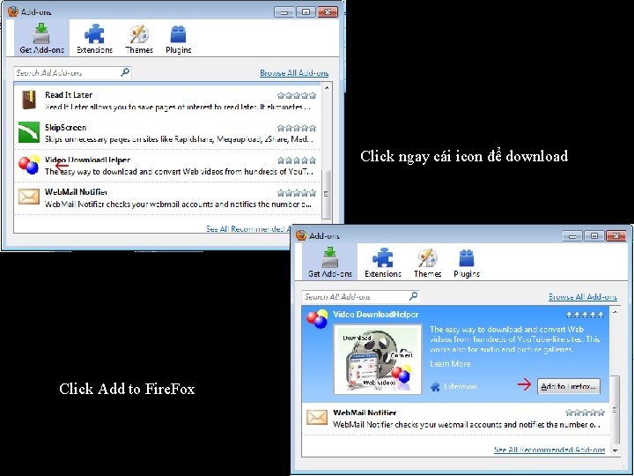Click WebMail Notifier envelope icon in upper window

29,197
